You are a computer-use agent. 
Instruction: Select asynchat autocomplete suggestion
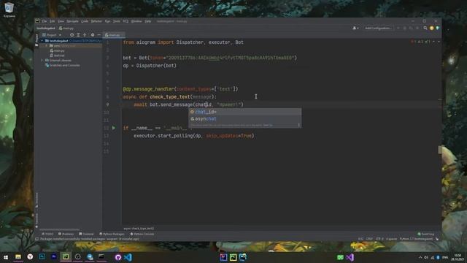[x=245, y=118]
